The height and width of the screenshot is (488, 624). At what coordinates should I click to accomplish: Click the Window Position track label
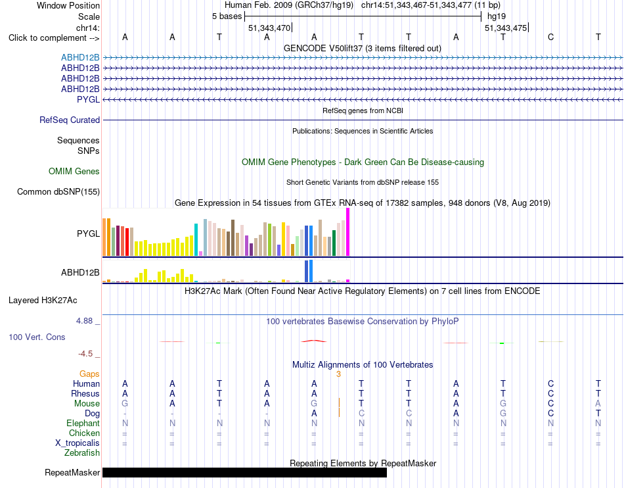(x=68, y=5)
